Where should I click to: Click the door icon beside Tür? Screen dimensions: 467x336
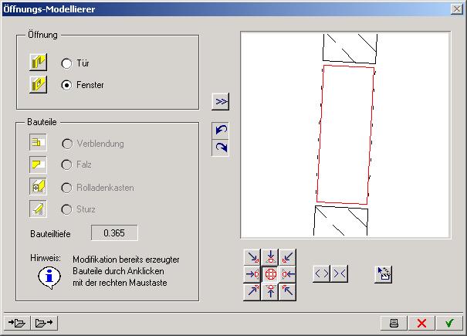[x=38, y=63]
